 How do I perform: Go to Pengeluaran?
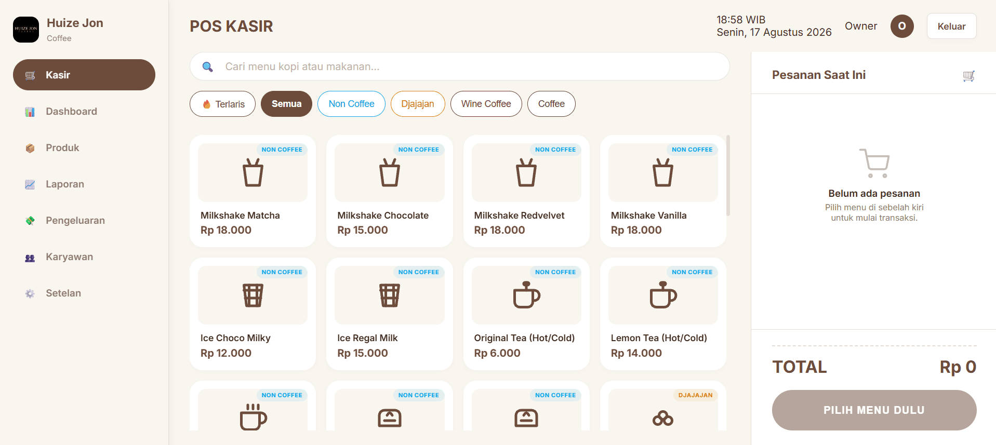click(x=84, y=220)
